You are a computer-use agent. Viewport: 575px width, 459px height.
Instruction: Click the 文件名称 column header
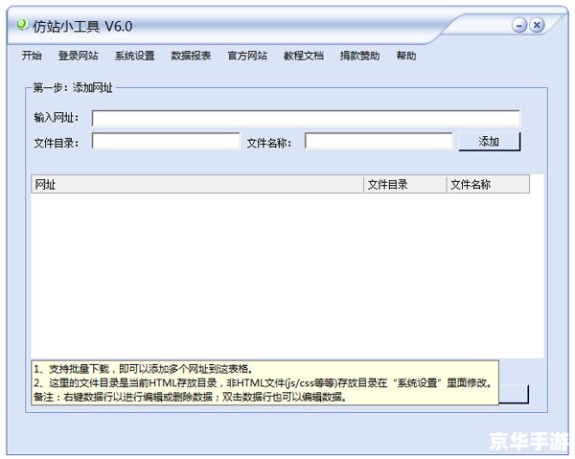pyautogui.click(x=488, y=184)
